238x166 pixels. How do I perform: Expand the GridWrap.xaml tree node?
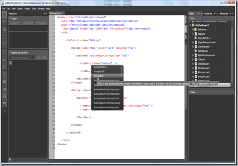193,47
